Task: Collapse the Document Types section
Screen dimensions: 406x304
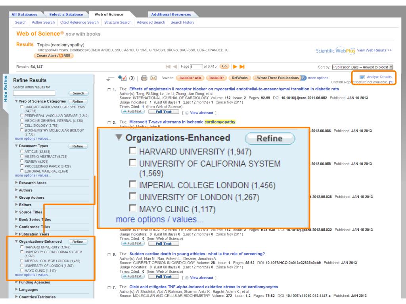Action: tap(16, 146)
